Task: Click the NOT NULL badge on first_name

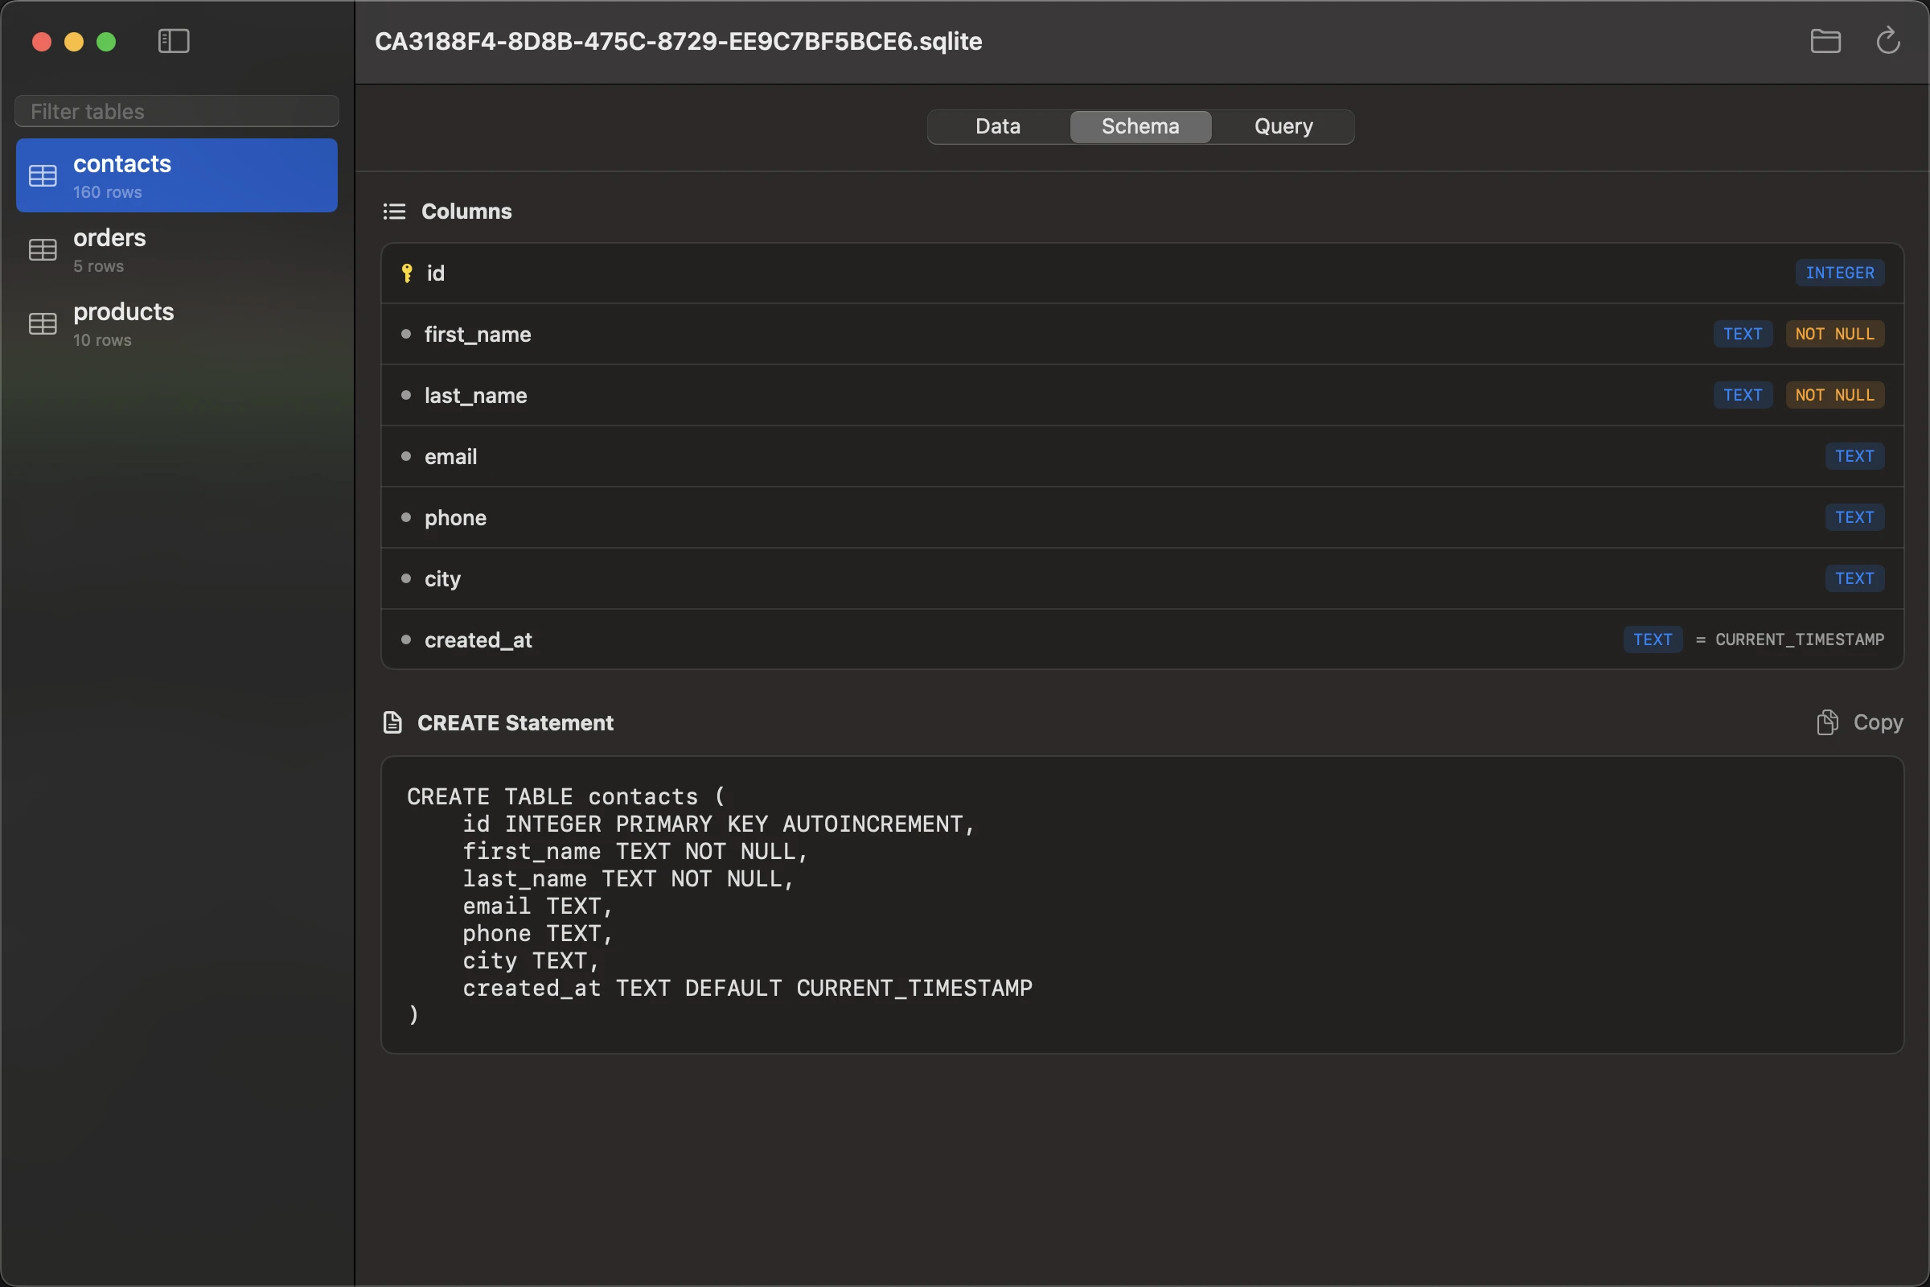Action: pos(1835,334)
